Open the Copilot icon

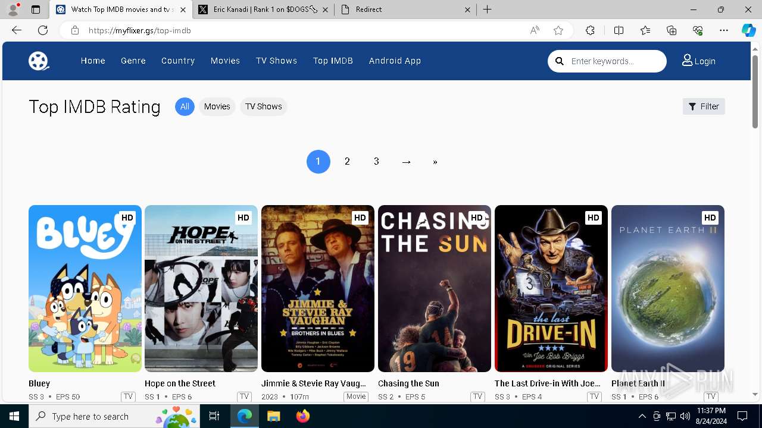(748, 30)
